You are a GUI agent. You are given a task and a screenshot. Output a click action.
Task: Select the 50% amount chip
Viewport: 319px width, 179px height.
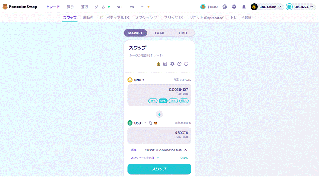[163, 101]
